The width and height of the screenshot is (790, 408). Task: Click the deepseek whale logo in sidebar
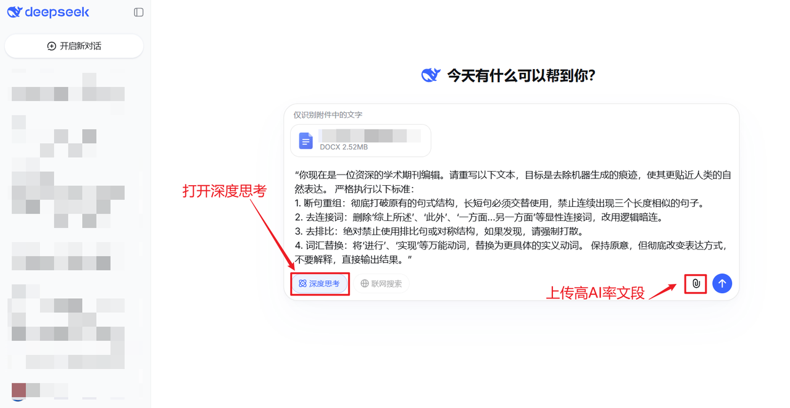pyautogui.click(x=14, y=12)
